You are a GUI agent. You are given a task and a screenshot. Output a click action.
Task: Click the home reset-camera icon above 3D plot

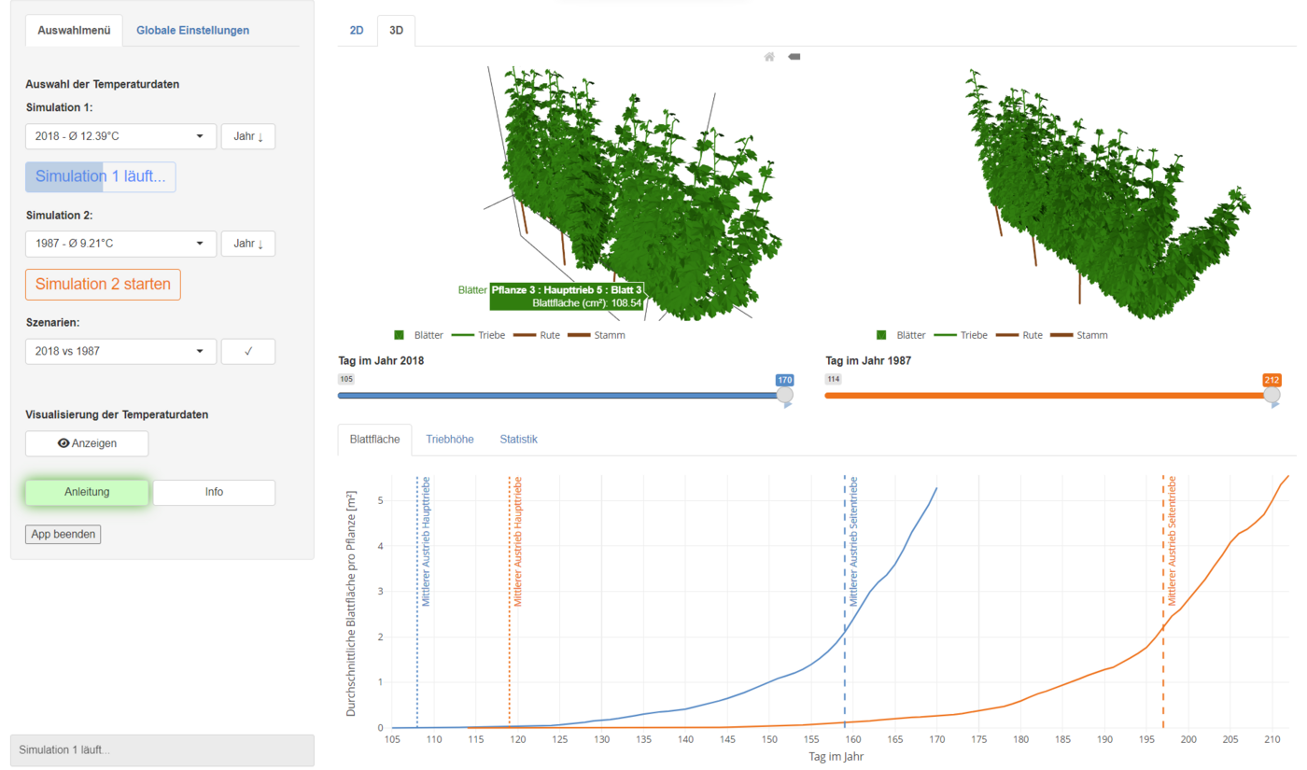[769, 57]
